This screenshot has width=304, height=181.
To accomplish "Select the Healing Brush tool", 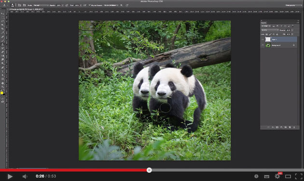I will [2, 37].
